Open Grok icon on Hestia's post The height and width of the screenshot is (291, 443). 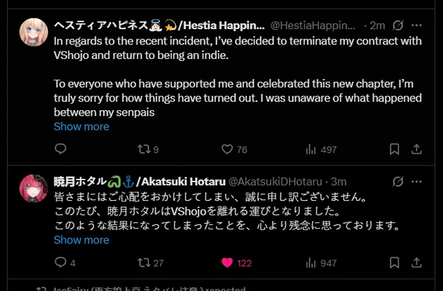pyautogui.click(x=398, y=26)
